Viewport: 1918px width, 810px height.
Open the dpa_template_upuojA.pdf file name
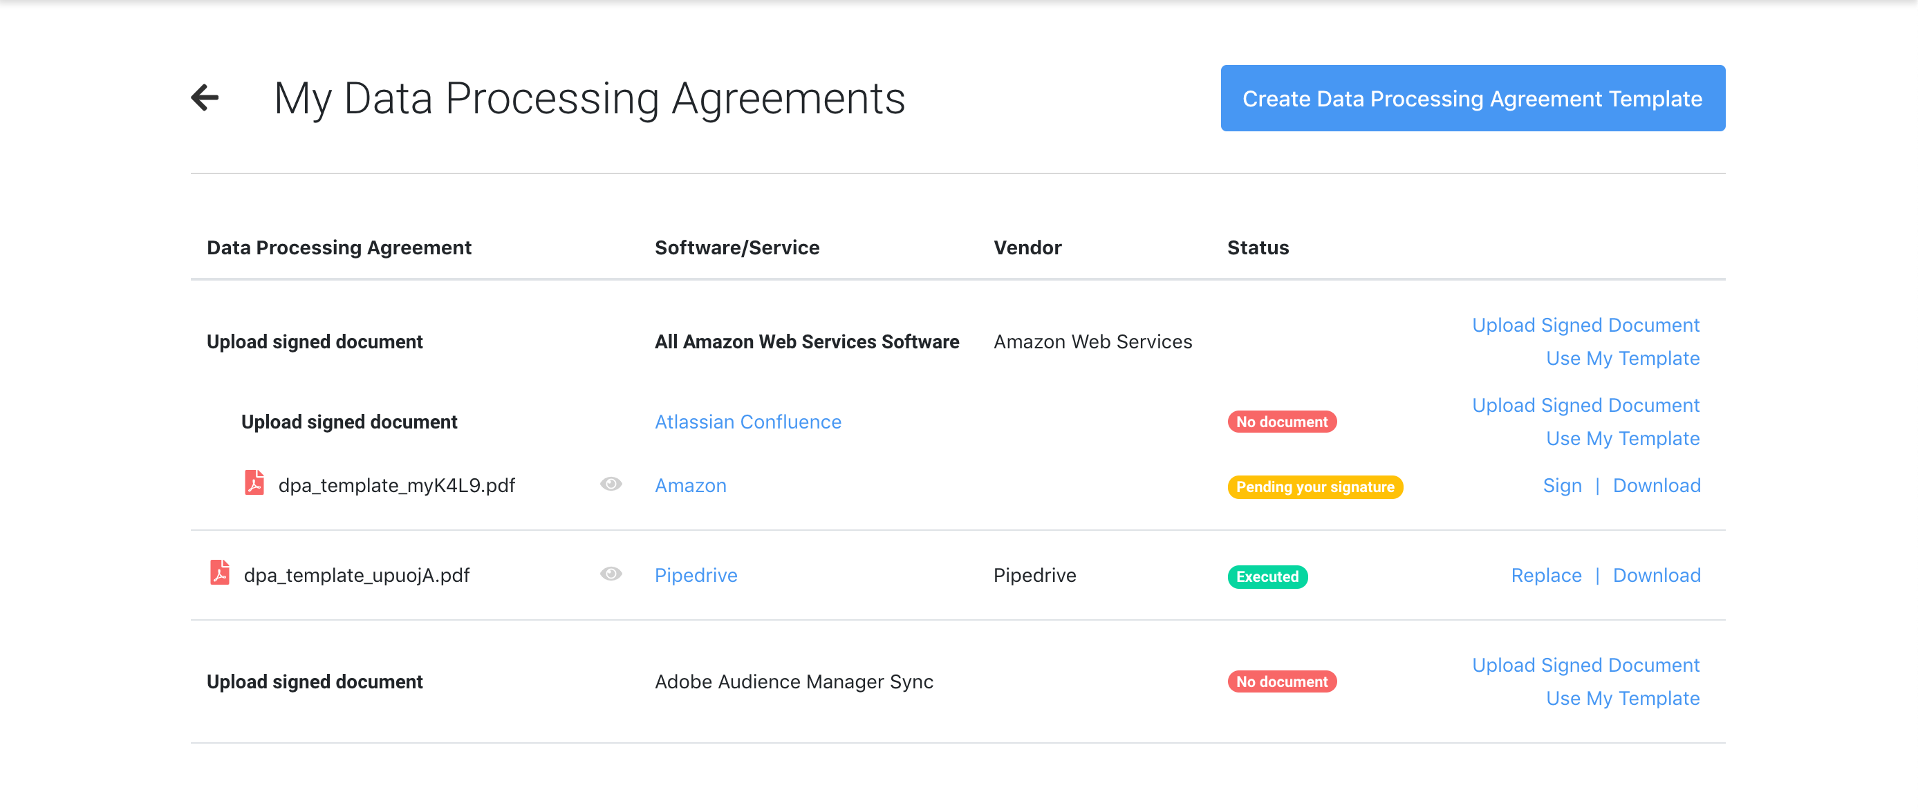[357, 576]
